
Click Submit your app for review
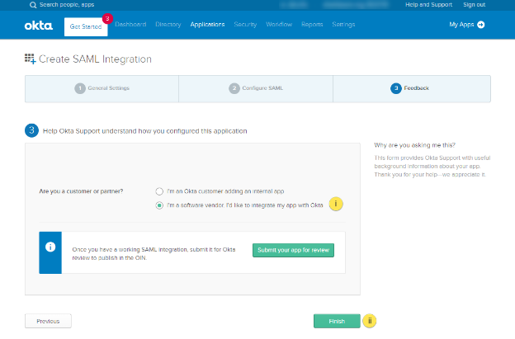293,250
